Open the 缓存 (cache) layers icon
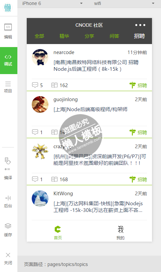Image resolution: width=161 pixels, height=272 pixels. point(8,230)
